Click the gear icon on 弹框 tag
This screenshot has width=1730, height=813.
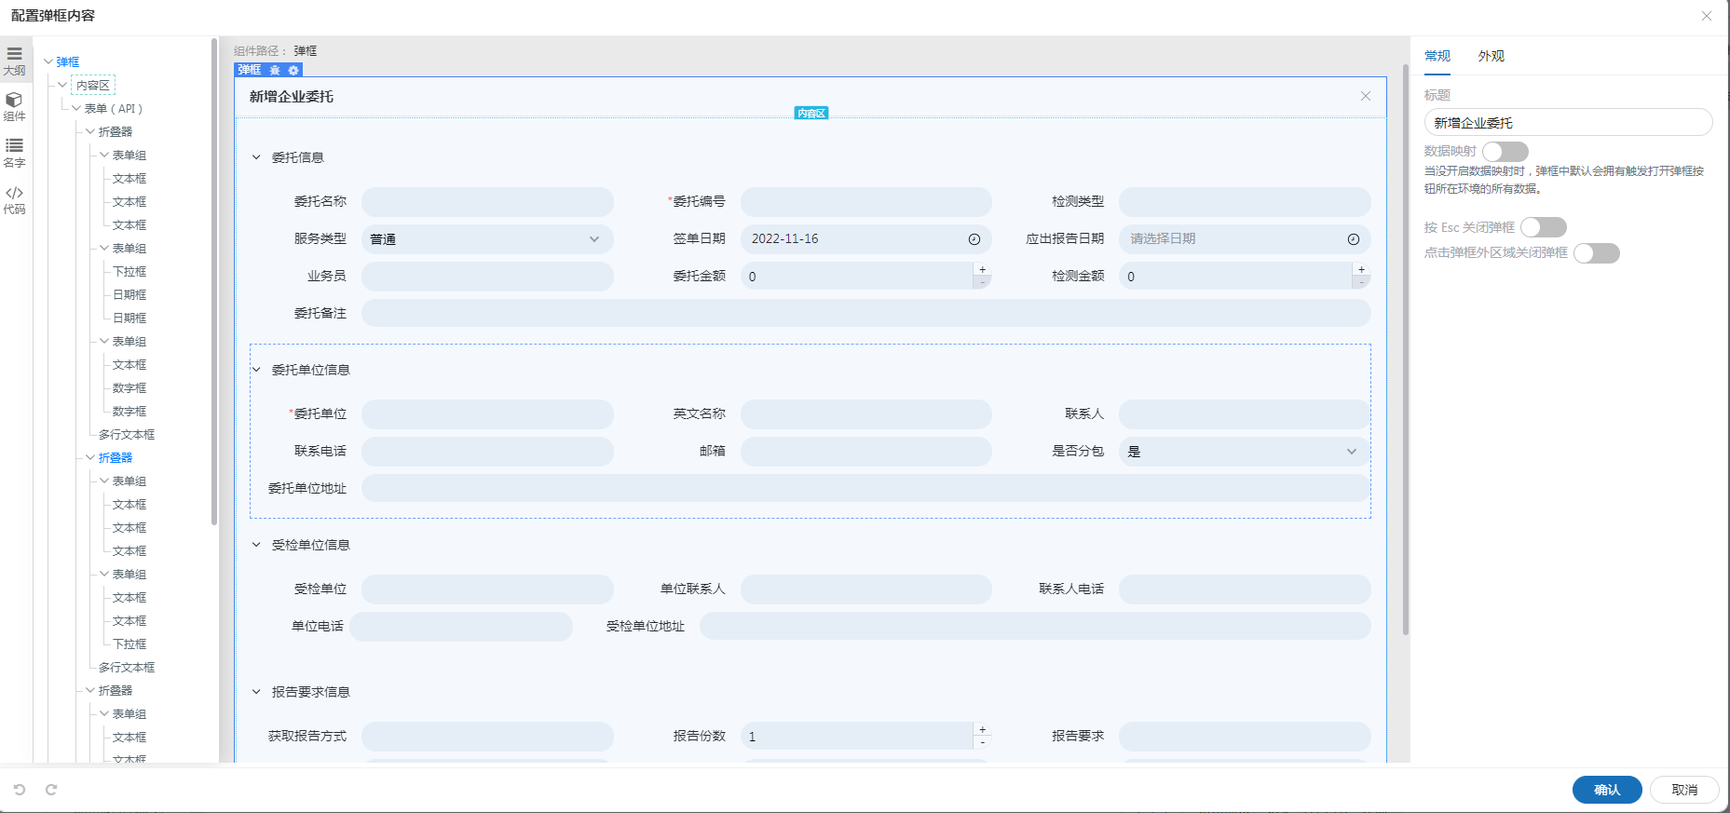[x=293, y=70]
